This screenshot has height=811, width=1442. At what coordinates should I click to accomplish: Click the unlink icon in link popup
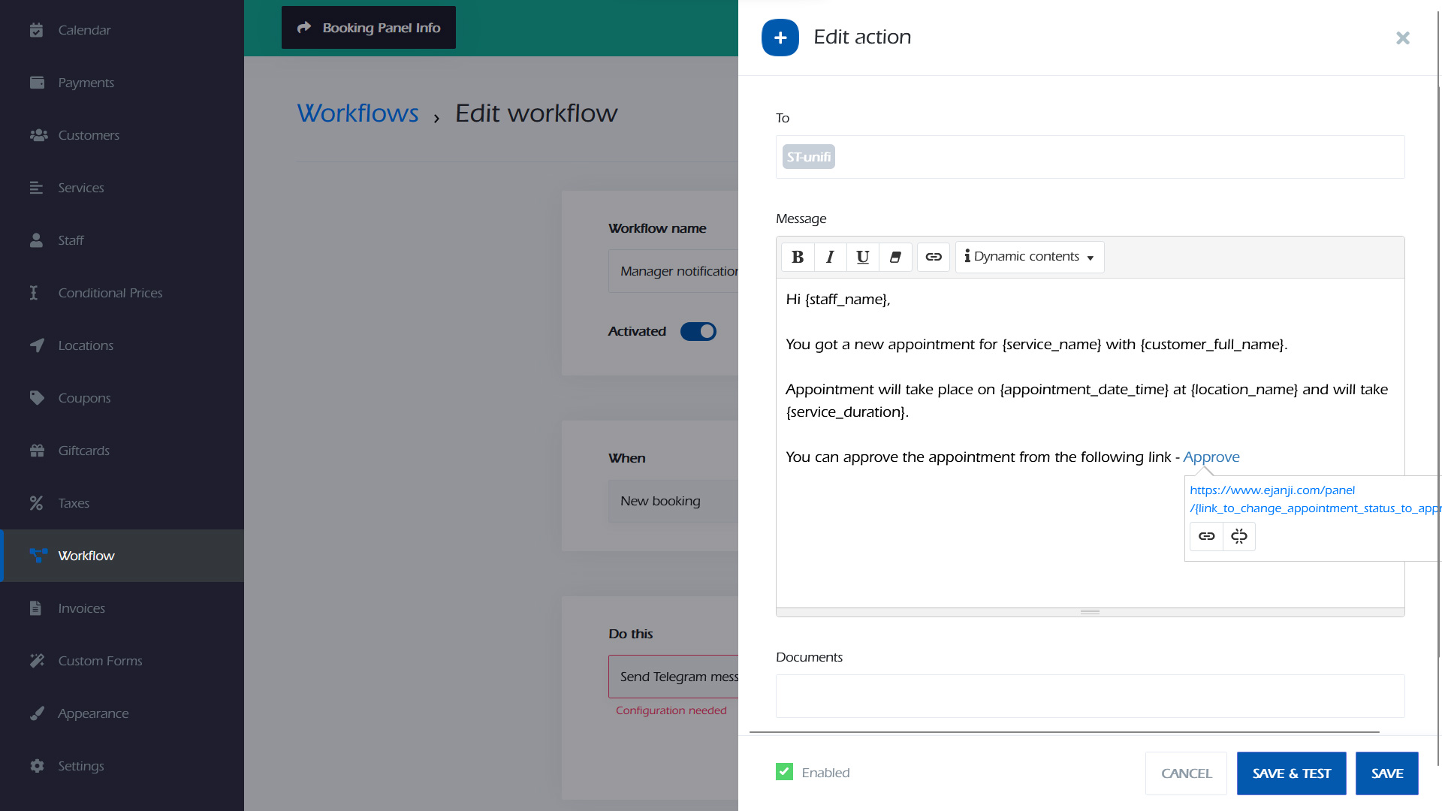(x=1239, y=536)
